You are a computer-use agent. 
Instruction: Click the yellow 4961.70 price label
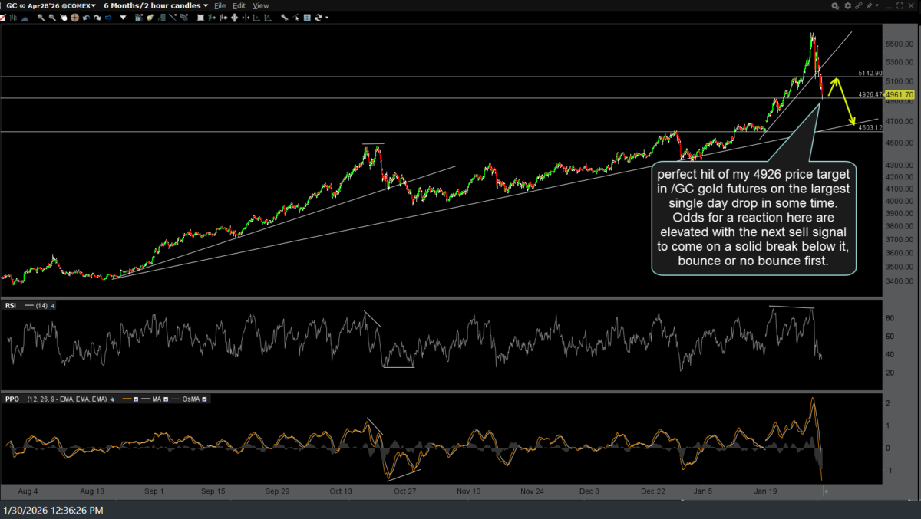click(x=900, y=94)
